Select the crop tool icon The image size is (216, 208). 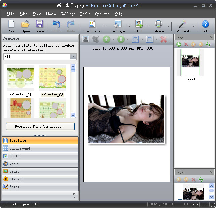96,39
